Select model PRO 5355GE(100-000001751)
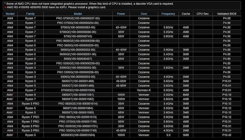The height and width of the screenshot is (140, 245). pos(78,126)
